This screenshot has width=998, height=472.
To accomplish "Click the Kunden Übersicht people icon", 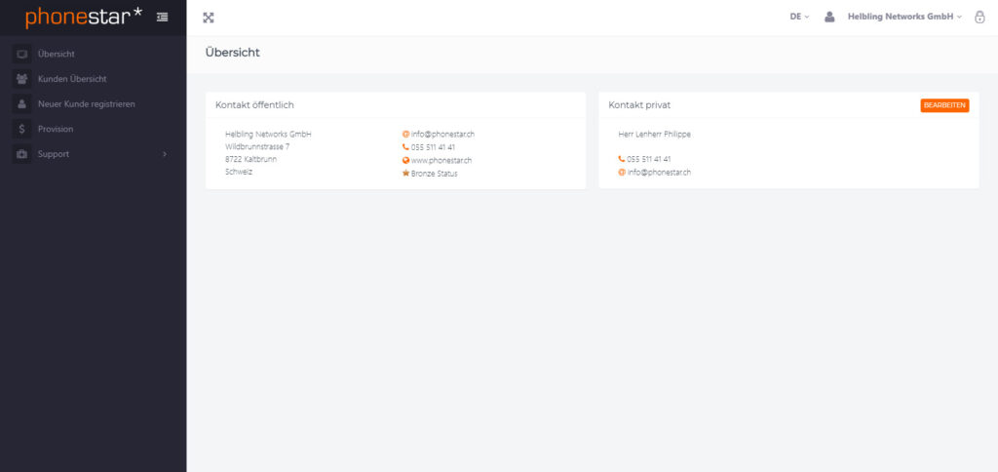I will [21, 79].
